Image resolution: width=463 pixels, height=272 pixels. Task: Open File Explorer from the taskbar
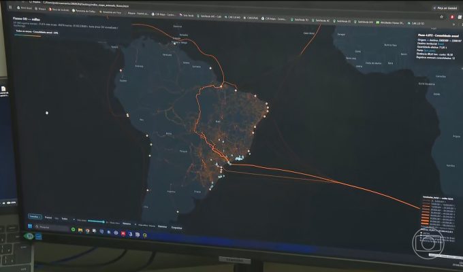[80, 230]
